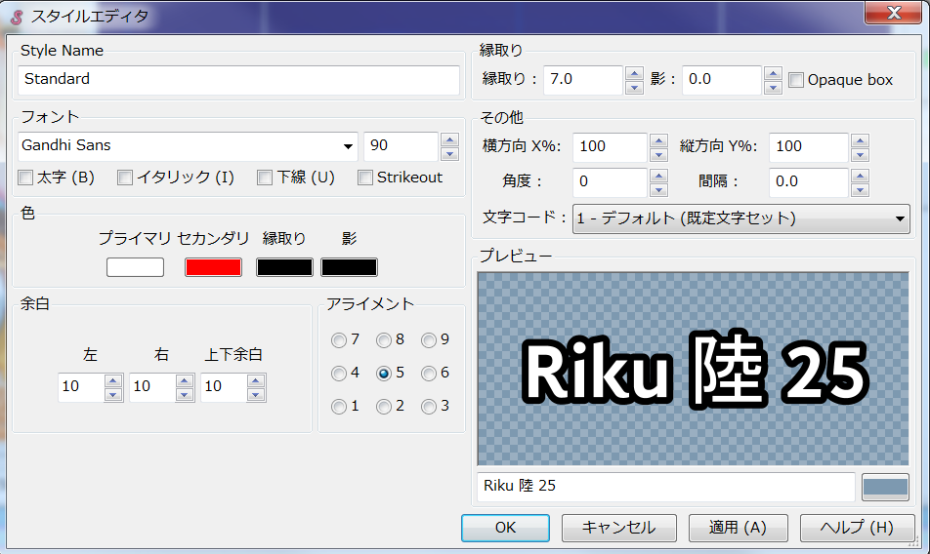Click the 縁取り outline value field 7.0
The image size is (930, 554).
pyautogui.click(x=583, y=80)
